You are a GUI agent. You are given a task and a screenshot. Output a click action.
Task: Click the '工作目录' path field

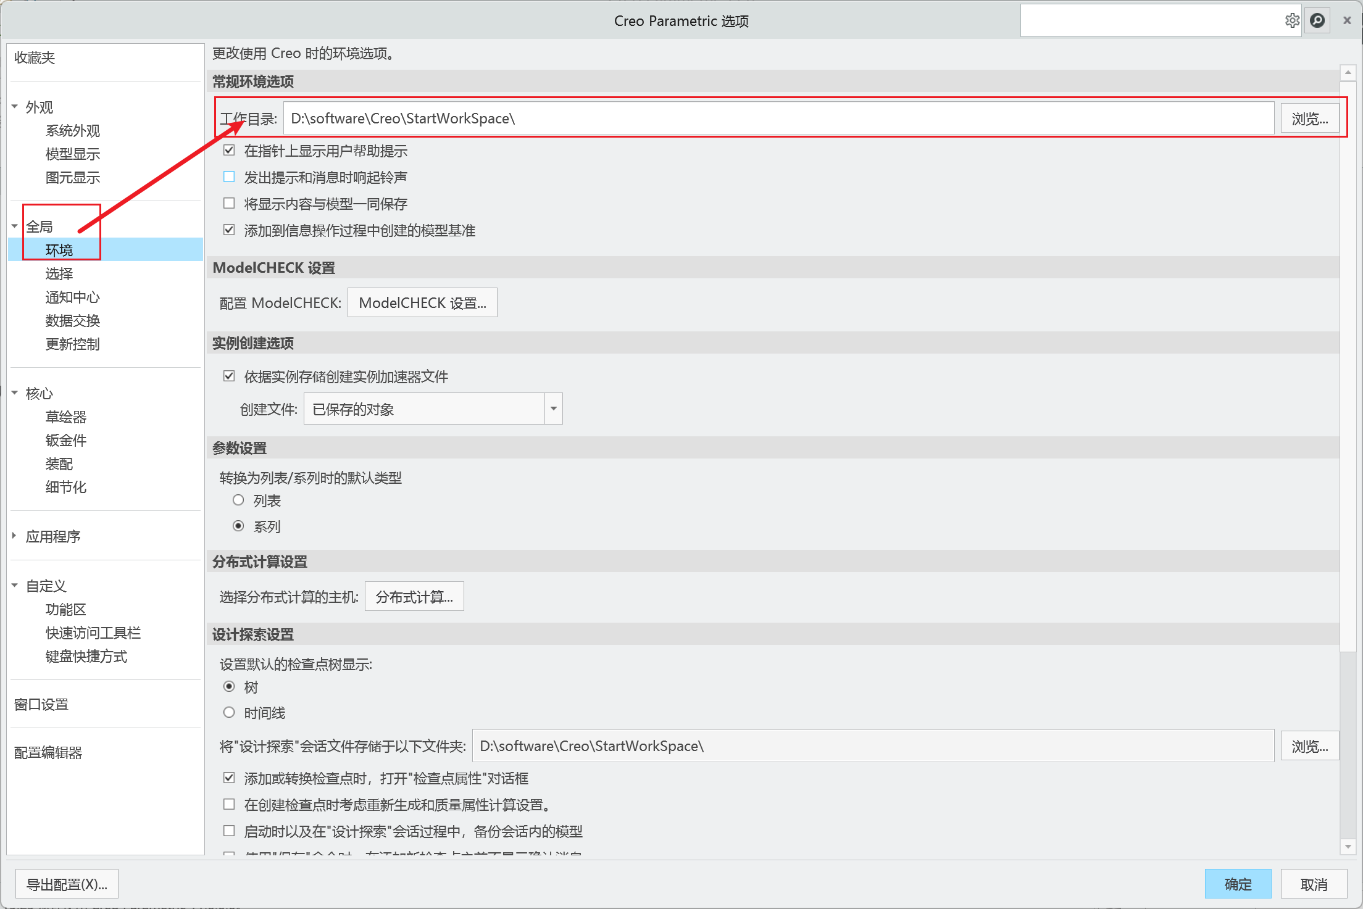778,118
